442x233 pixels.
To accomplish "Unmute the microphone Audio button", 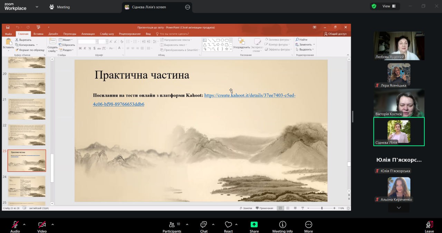I will (15, 225).
